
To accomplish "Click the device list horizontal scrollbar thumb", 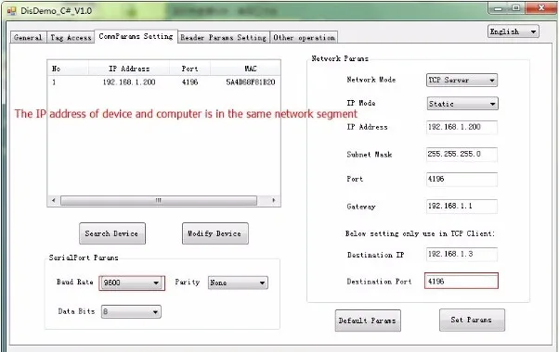I will tap(159, 200).
